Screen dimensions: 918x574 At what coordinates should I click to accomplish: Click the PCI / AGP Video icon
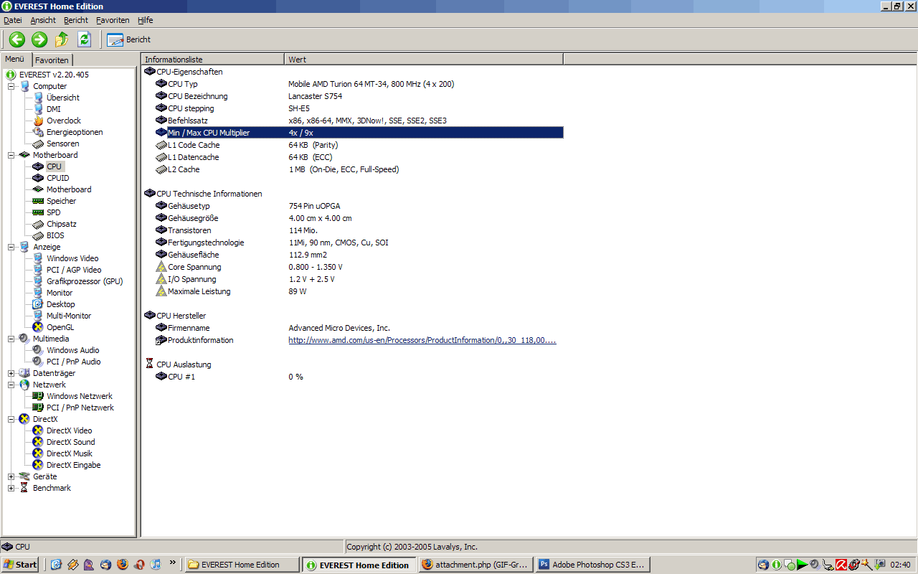coord(38,270)
